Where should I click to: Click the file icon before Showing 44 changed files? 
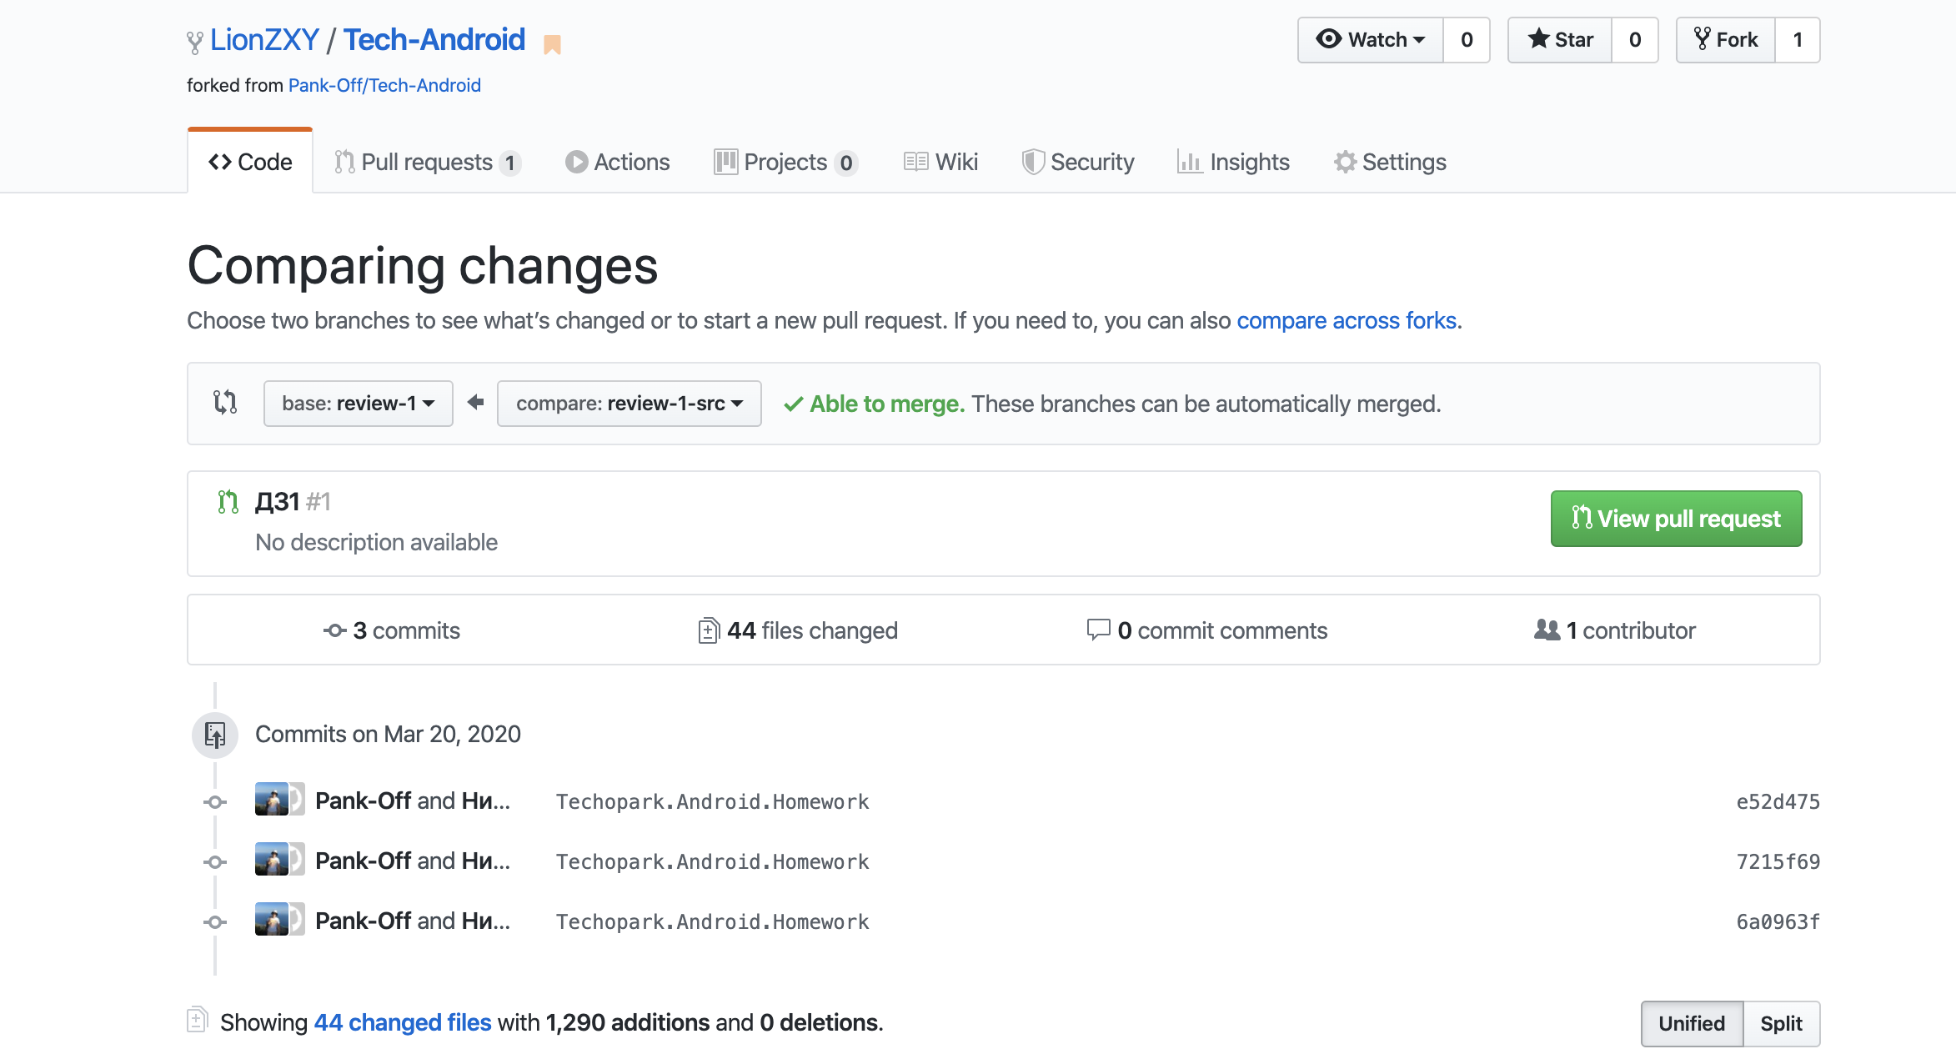tap(197, 1020)
